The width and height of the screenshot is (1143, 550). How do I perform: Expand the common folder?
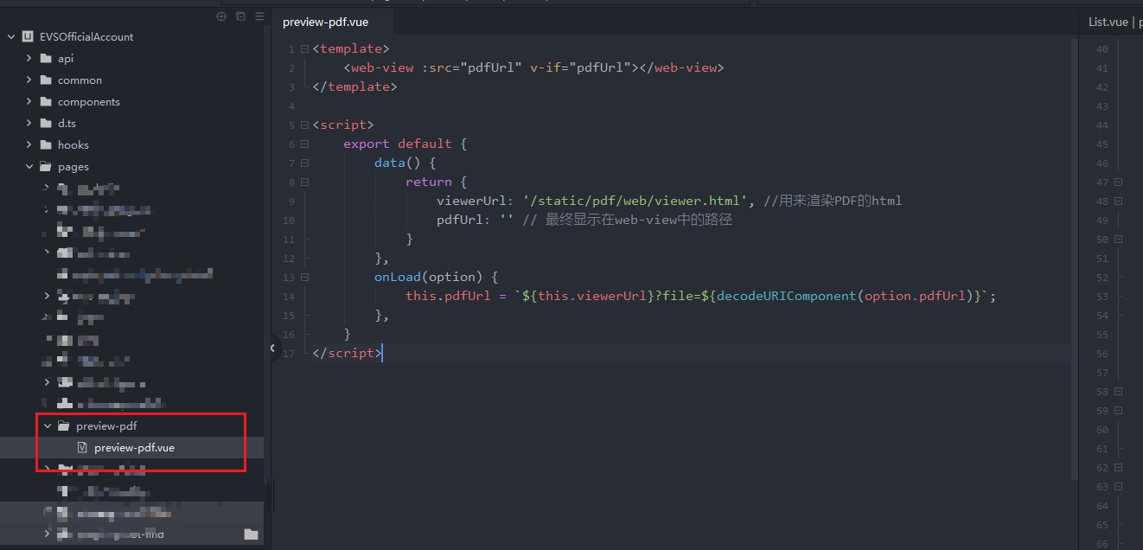coord(29,80)
